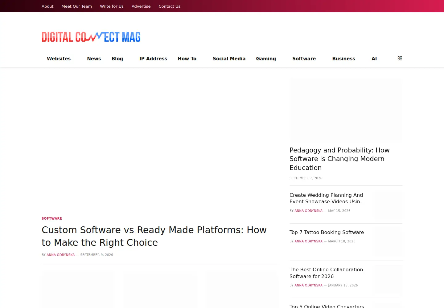Open The Best Online Collaboration Software article
444x308 pixels.
point(326,273)
